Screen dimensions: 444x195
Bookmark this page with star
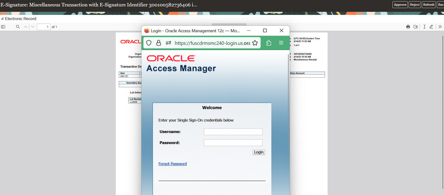(x=255, y=43)
